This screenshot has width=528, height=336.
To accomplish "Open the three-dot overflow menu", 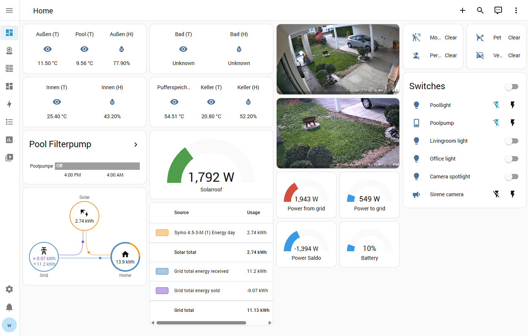I will pyautogui.click(x=516, y=10).
